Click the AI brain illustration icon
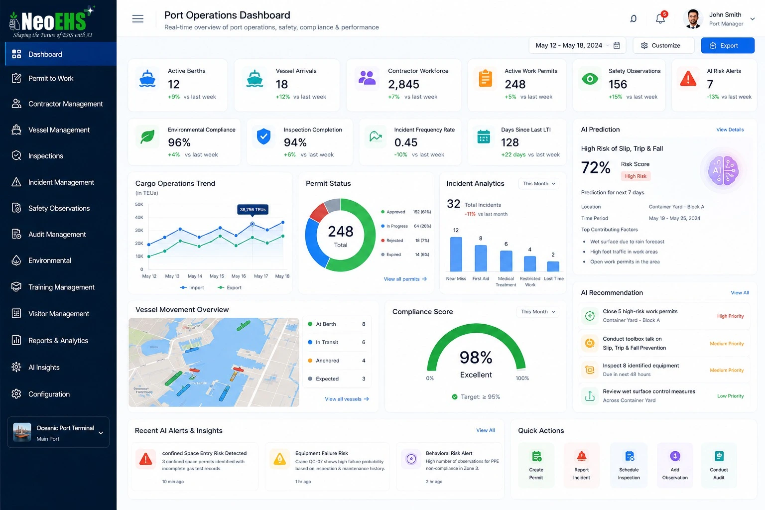This screenshot has height=510, width=765. 723,171
